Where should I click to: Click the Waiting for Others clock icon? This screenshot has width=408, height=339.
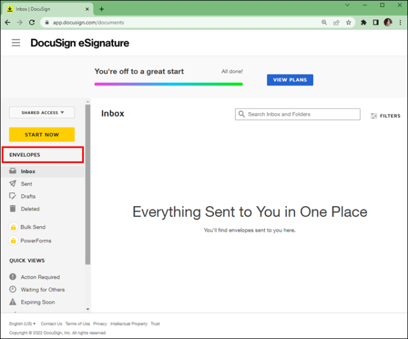click(x=12, y=289)
